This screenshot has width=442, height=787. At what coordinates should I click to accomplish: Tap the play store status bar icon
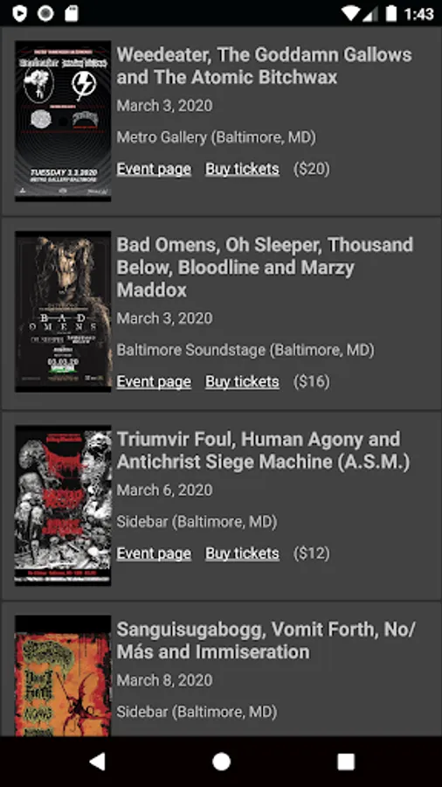[x=19, y=13]
